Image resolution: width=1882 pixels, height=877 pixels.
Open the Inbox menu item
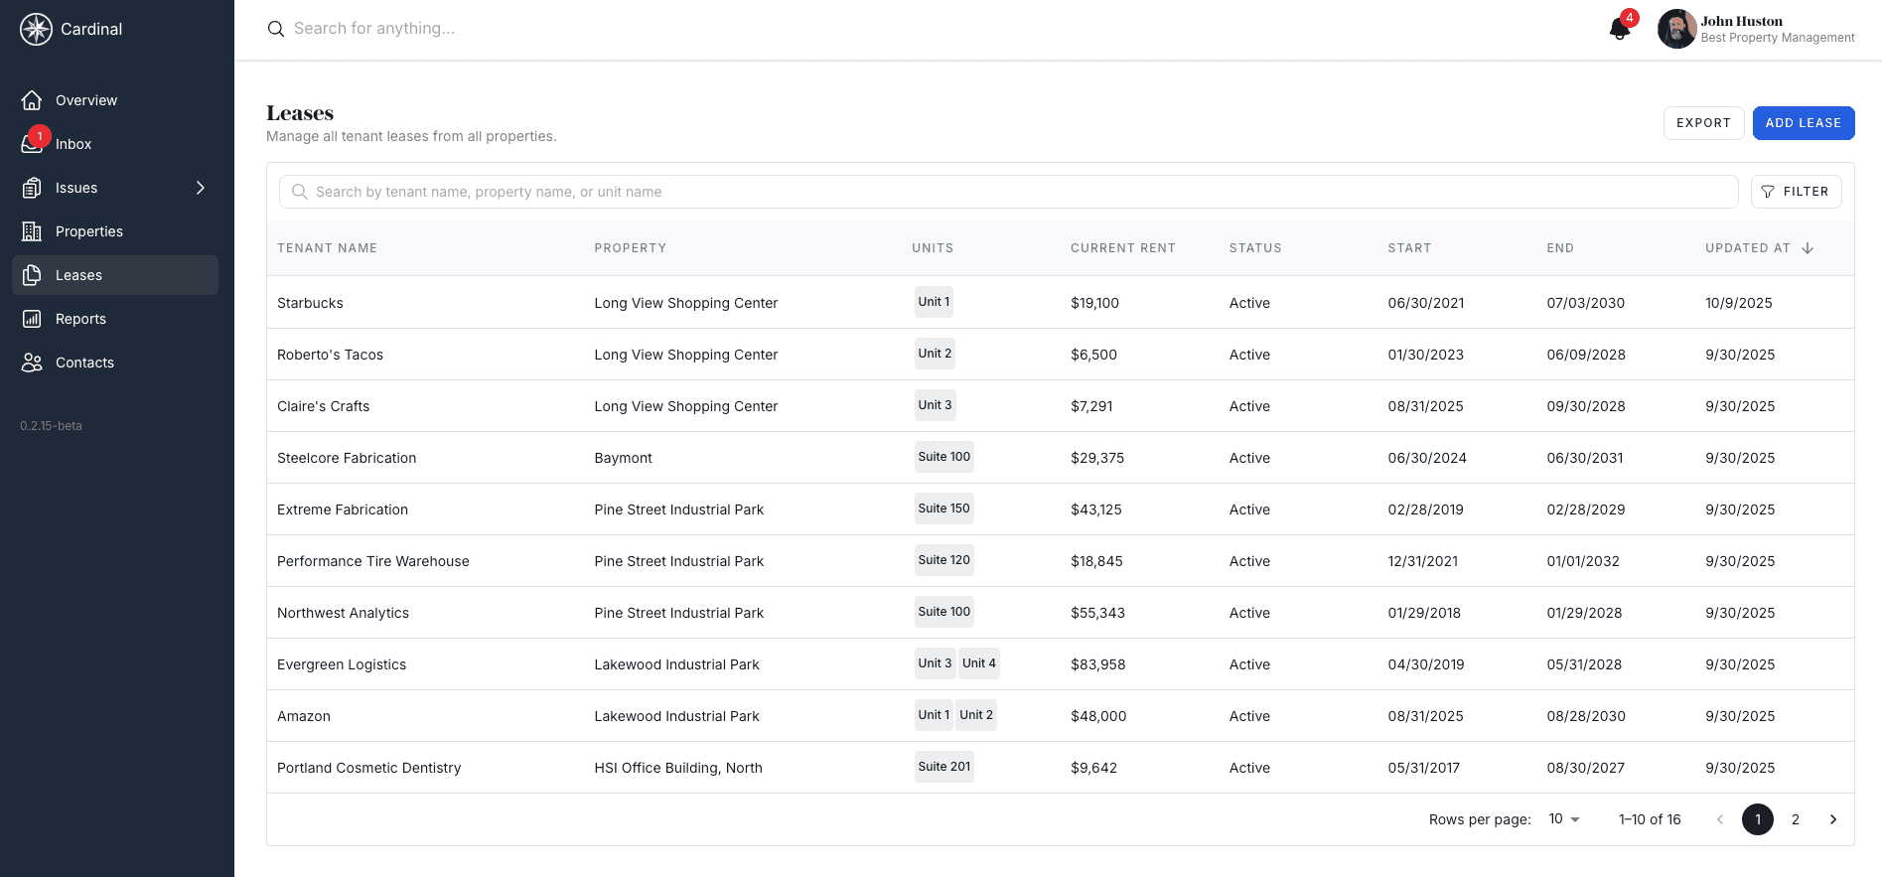pos(115,144)
